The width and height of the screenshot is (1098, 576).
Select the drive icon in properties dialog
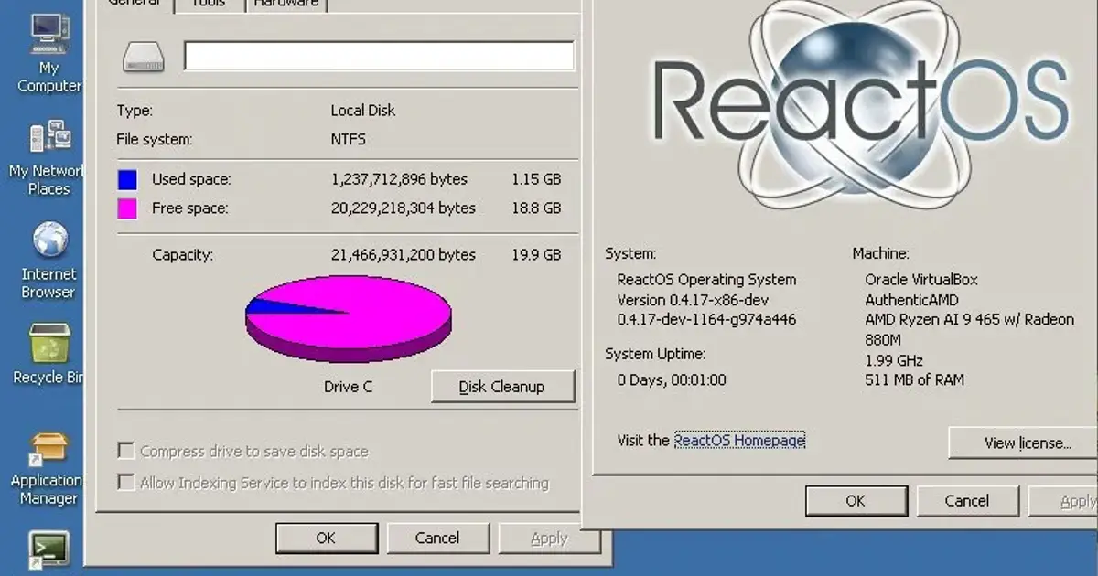coord(144,57)
